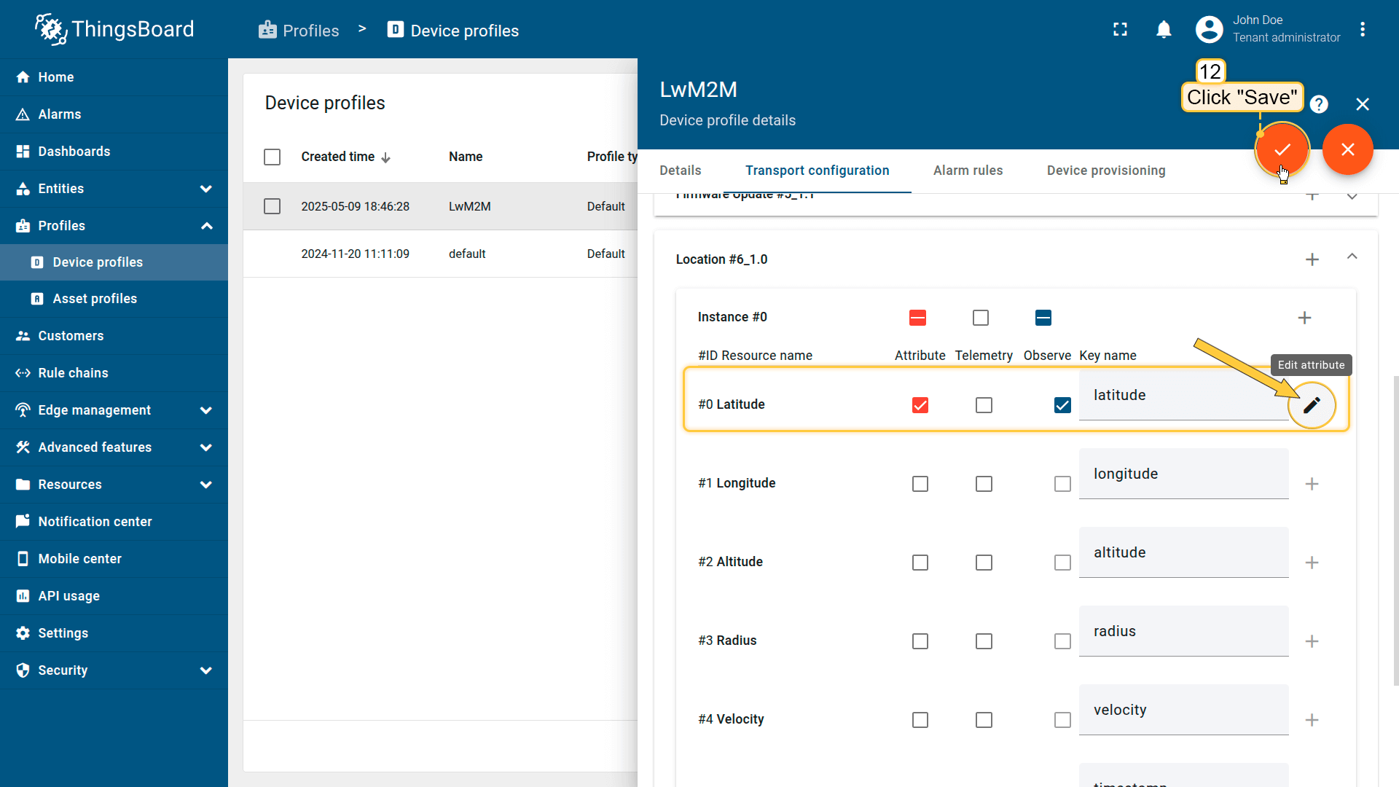Enable Telemetry checkbox for Latitude
The height and width of the screenshot is (787, 1399).
(984, 405)
